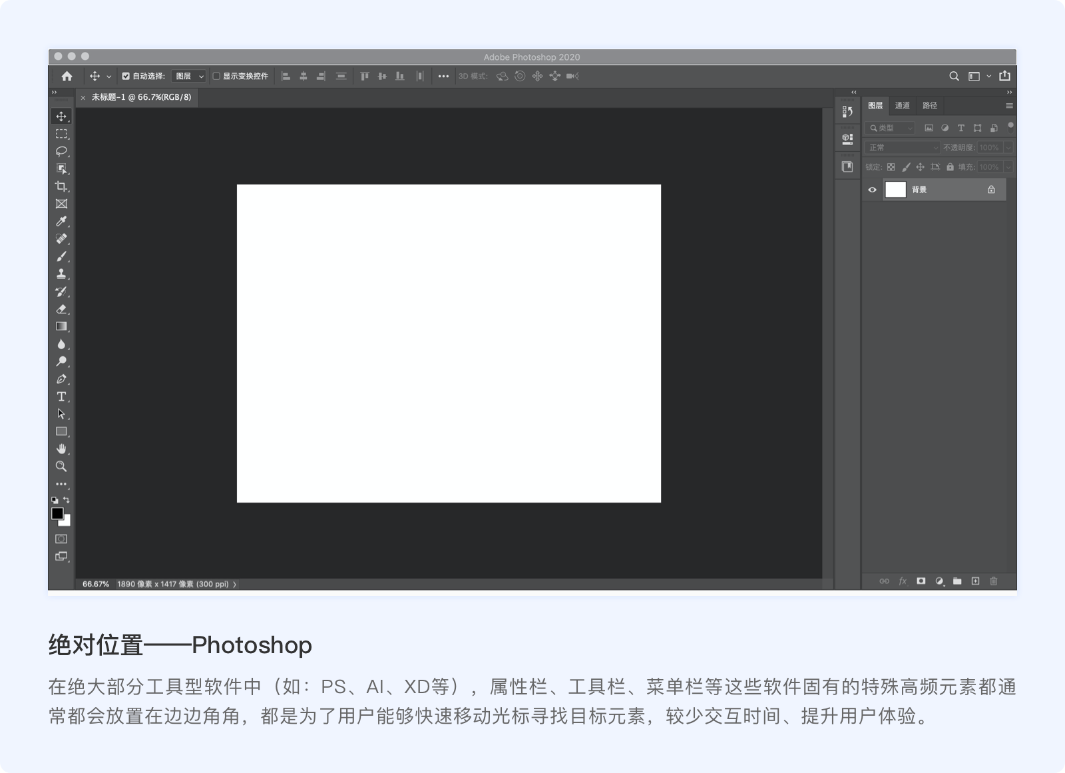Screen dimensions: 1065x773
Task: Add a layer style (fx)
Action: (x=903, y=581)
